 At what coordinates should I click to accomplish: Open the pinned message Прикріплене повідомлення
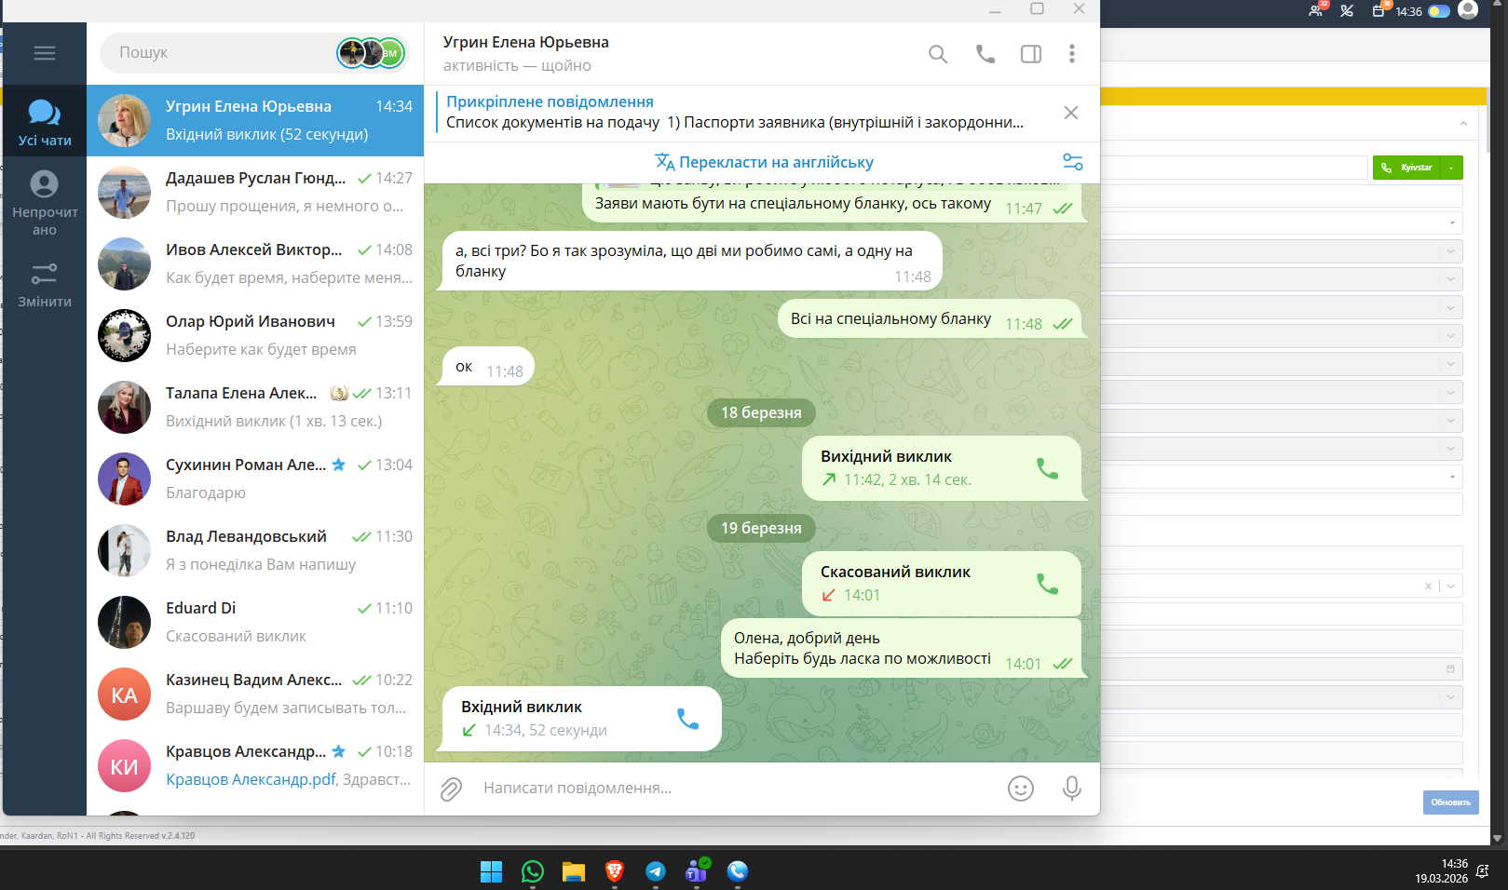(x=735, y=113)
